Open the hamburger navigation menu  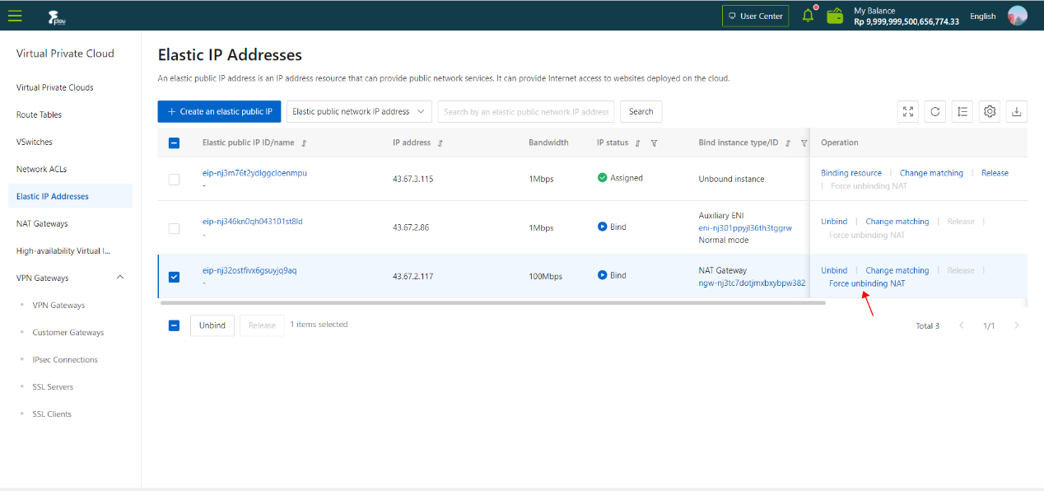click(15, 16)
